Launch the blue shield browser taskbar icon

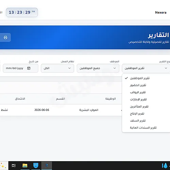[x=36, y=166]
